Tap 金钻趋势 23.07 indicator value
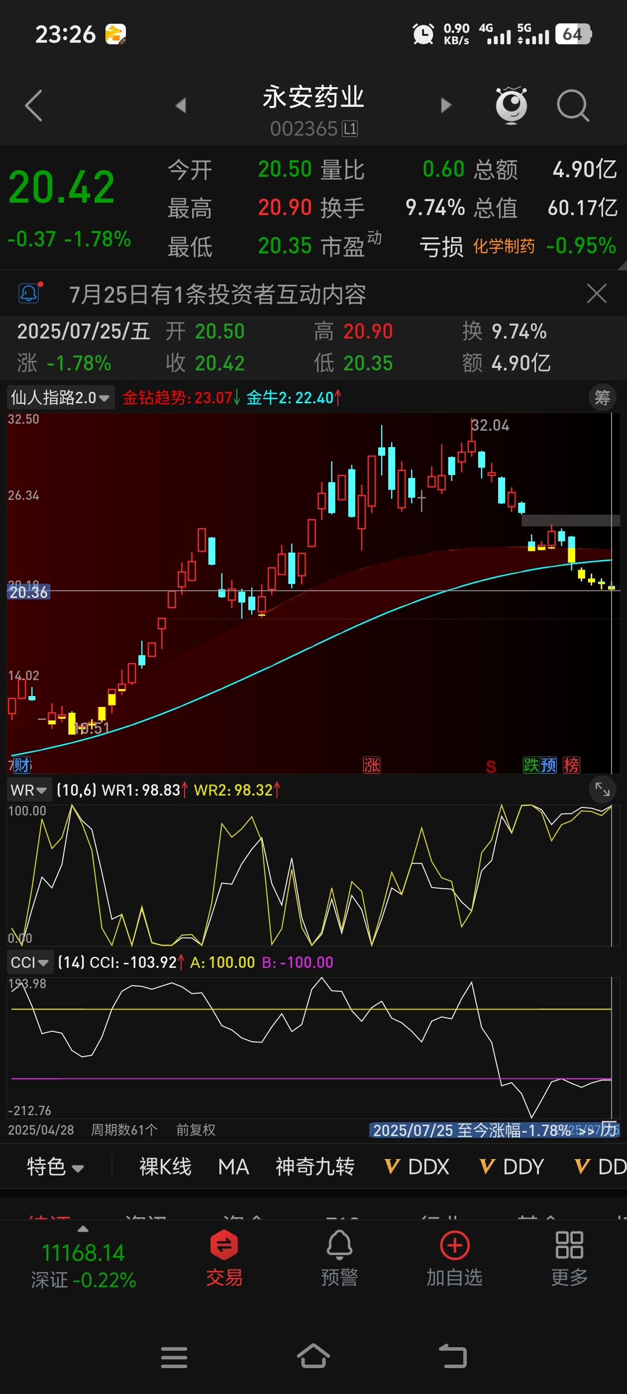The image size is (627, 1394). coord(182,398)
